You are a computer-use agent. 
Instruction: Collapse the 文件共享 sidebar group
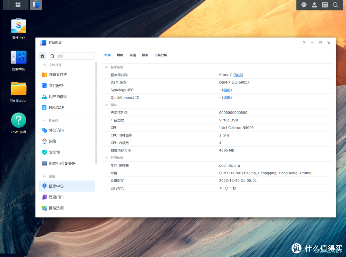pos(44,65)
